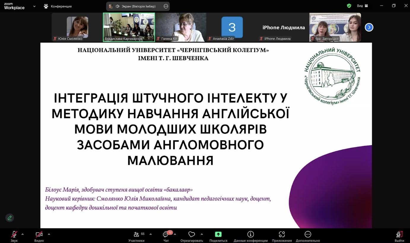Expand audio options arrow next to Звук
Screen dimensions: 410x243
click(x=23, y=234)
